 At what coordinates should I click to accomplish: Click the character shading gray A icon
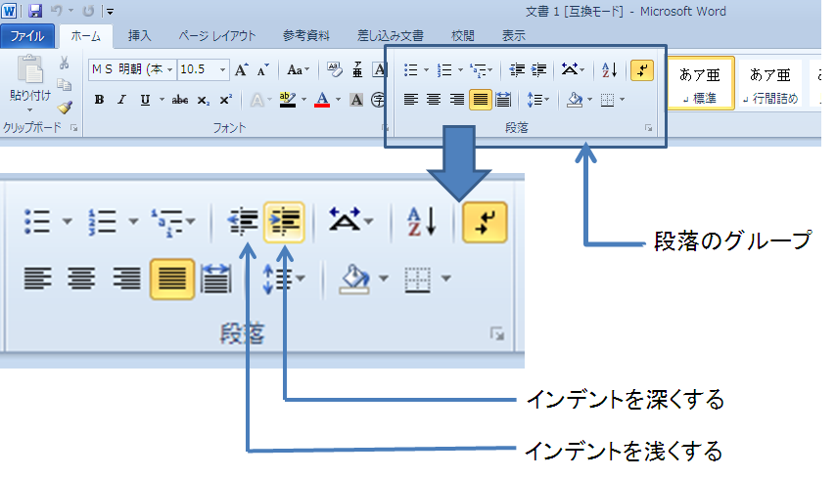pos(356,100)
